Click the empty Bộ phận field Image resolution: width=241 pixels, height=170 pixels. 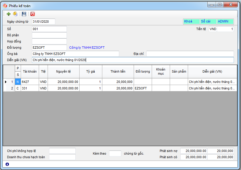click(x=49, y=35)
